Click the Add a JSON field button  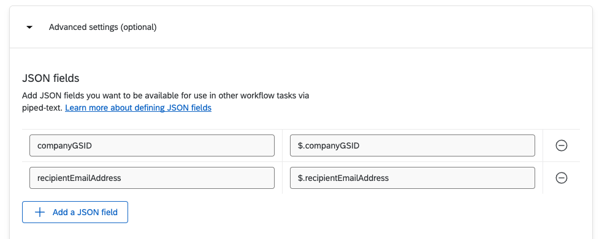tap(75, 212)
